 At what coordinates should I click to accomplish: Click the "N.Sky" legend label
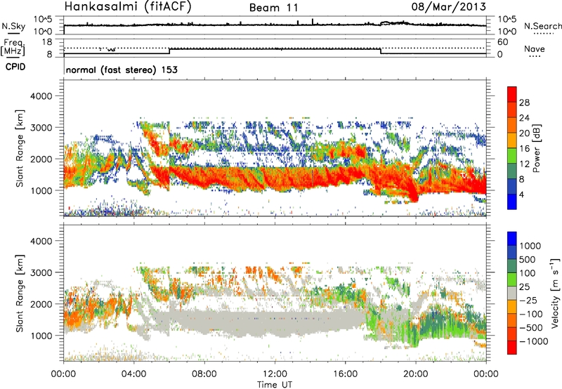pyautogui.click(x=13, y=26)
